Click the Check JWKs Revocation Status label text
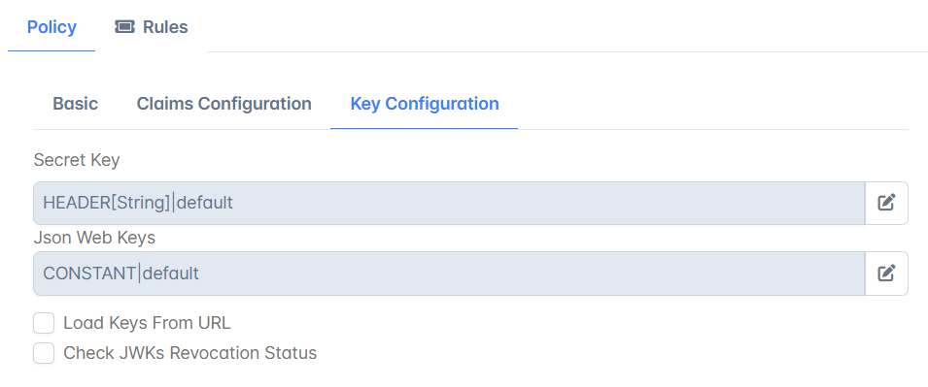Image resolution: width=928 pixels, height=387 pixels. (x=190, y=353)
